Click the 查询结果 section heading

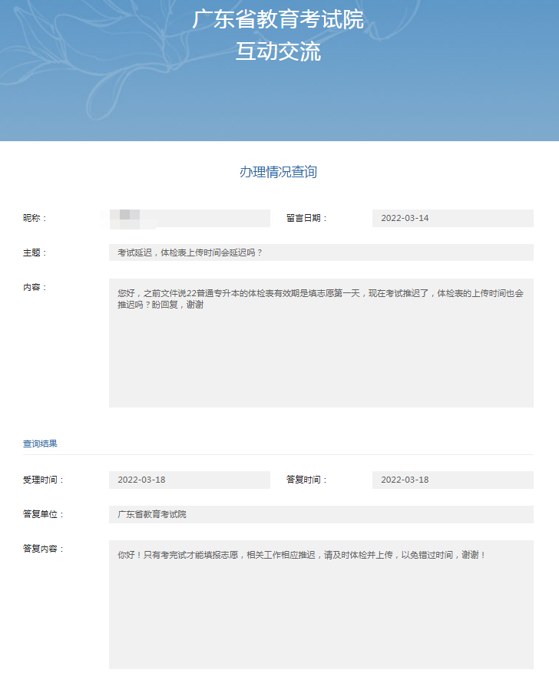pos(40,444)
